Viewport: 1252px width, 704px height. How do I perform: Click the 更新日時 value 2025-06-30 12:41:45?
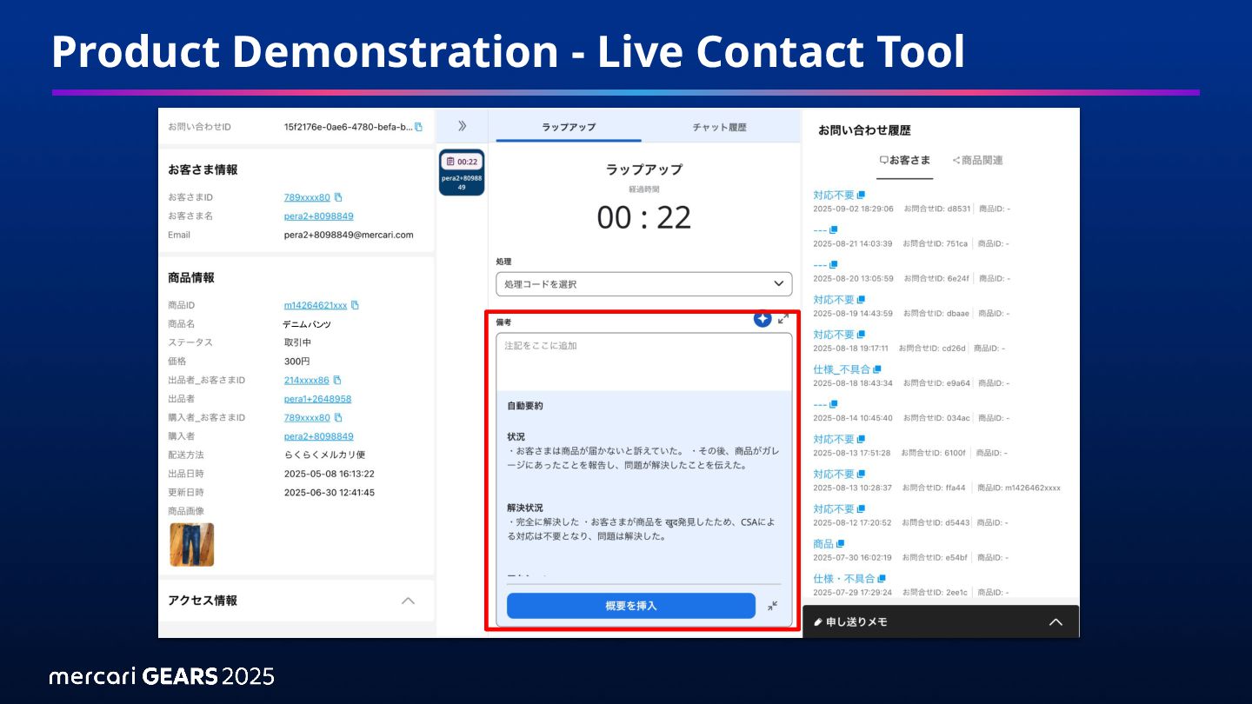pos(330,492)
